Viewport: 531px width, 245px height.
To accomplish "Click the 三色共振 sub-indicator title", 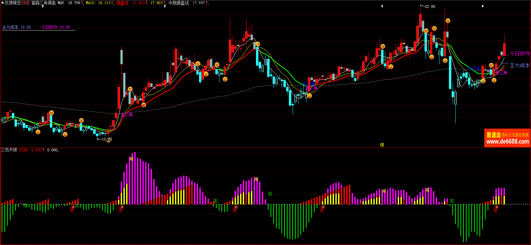I will [9, 150].
